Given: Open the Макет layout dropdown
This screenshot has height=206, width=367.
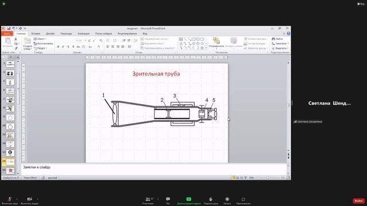Looking at the screenshot, I should tap(40, 39).
